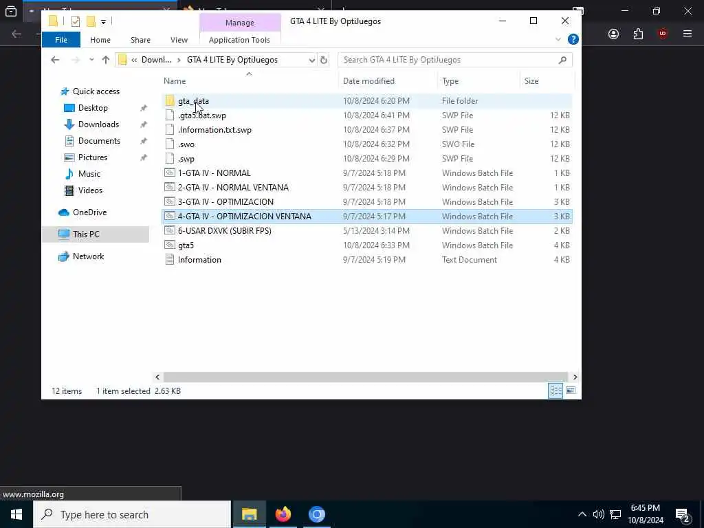Image resolution: width=704 pixels, height=528 pixels.
Task: Open Quick access in the sidebar
Action: pyautogui.click(x=96, y=91)
